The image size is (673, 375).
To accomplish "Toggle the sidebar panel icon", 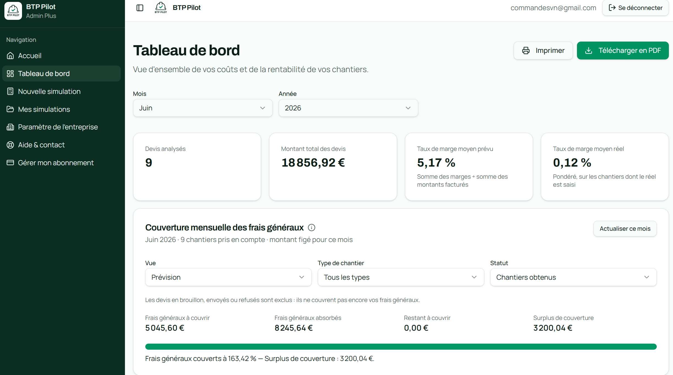I will [x=140, y=8].
